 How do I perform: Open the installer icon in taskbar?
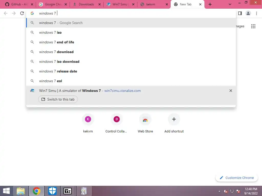pyautogui.click(x=84, y=191)
